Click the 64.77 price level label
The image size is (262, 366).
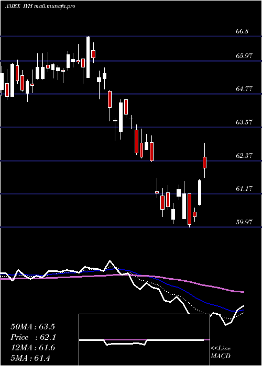pyautogui.click(x=244, y=89)
